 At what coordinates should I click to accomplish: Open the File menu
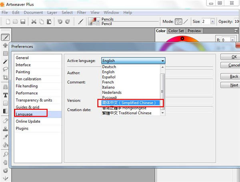pos(4,12)
